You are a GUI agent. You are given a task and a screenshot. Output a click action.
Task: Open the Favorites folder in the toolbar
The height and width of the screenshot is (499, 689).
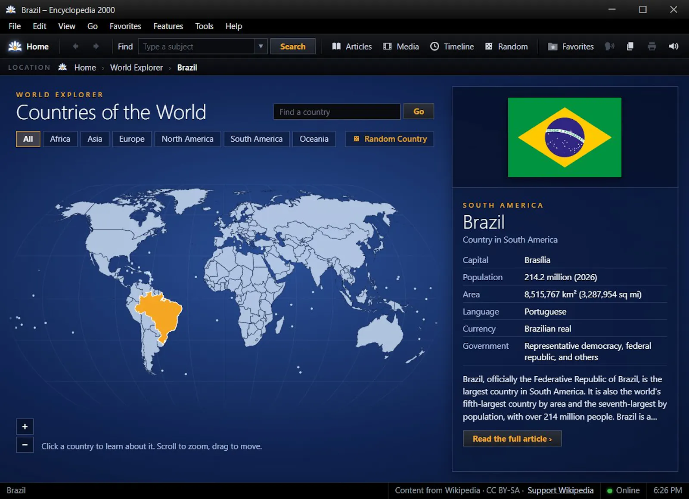click(x=571, y=46)
